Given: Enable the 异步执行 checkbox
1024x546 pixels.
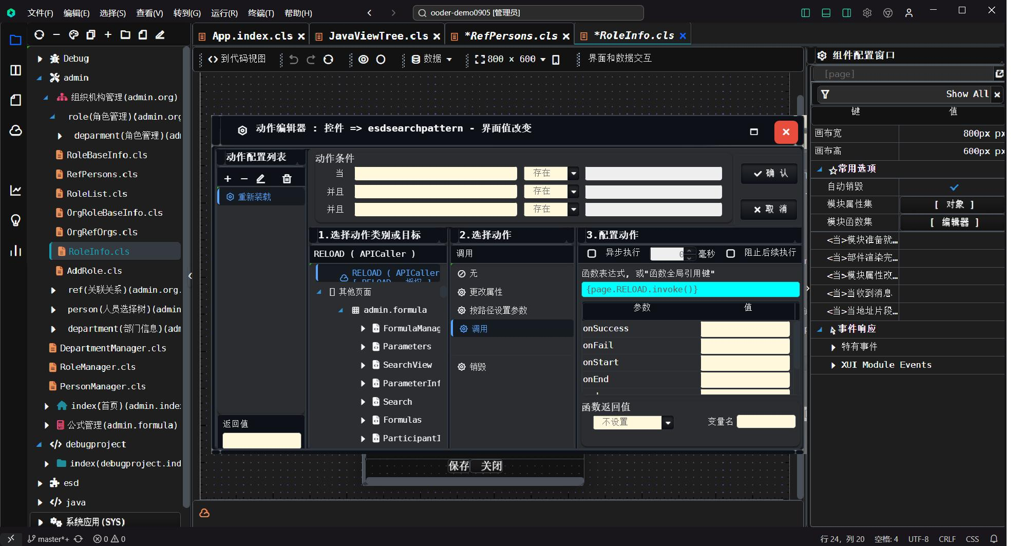Looking at the screenshot, I should (x=592, y=253).
